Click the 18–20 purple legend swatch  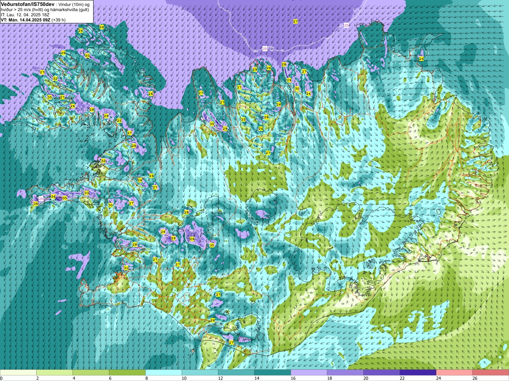point(345,373)
